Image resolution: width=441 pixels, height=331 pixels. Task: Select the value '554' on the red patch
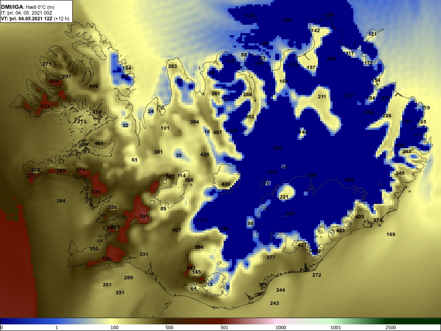pyautogui.click(x=54, y=81)
